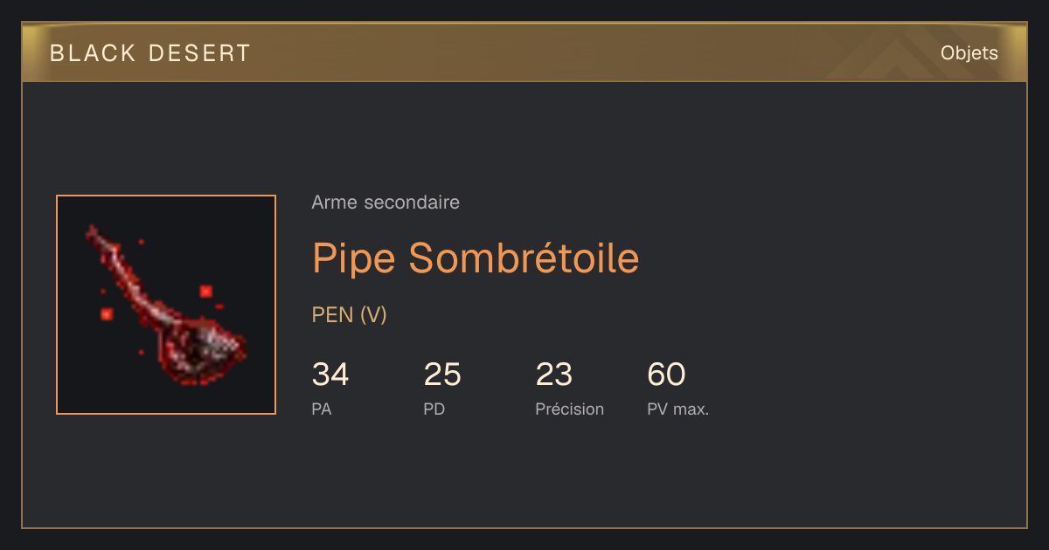
Task: Click the Arme secondaire category label
Action: point(386,203)
